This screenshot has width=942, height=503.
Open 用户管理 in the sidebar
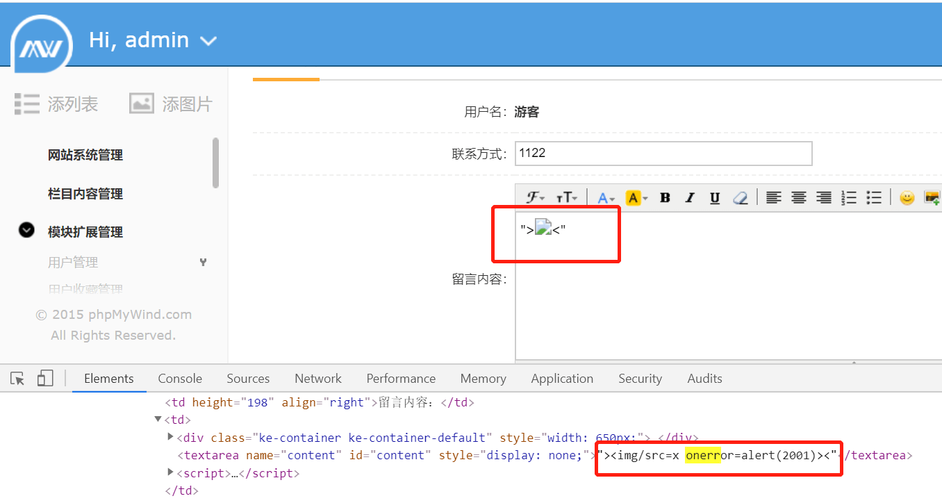(x=73, y=263)
